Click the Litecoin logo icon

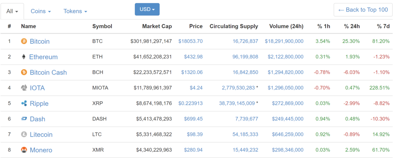24,135
